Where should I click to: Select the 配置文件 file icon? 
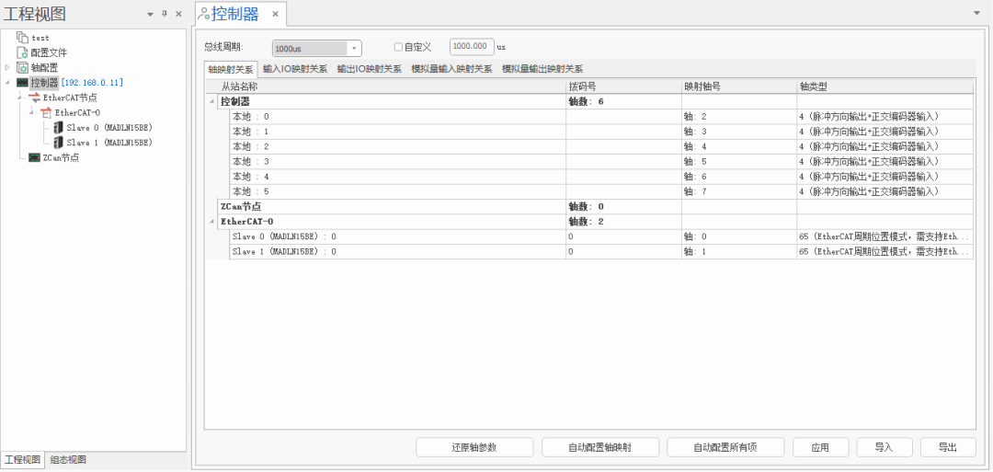coord(23,52)
